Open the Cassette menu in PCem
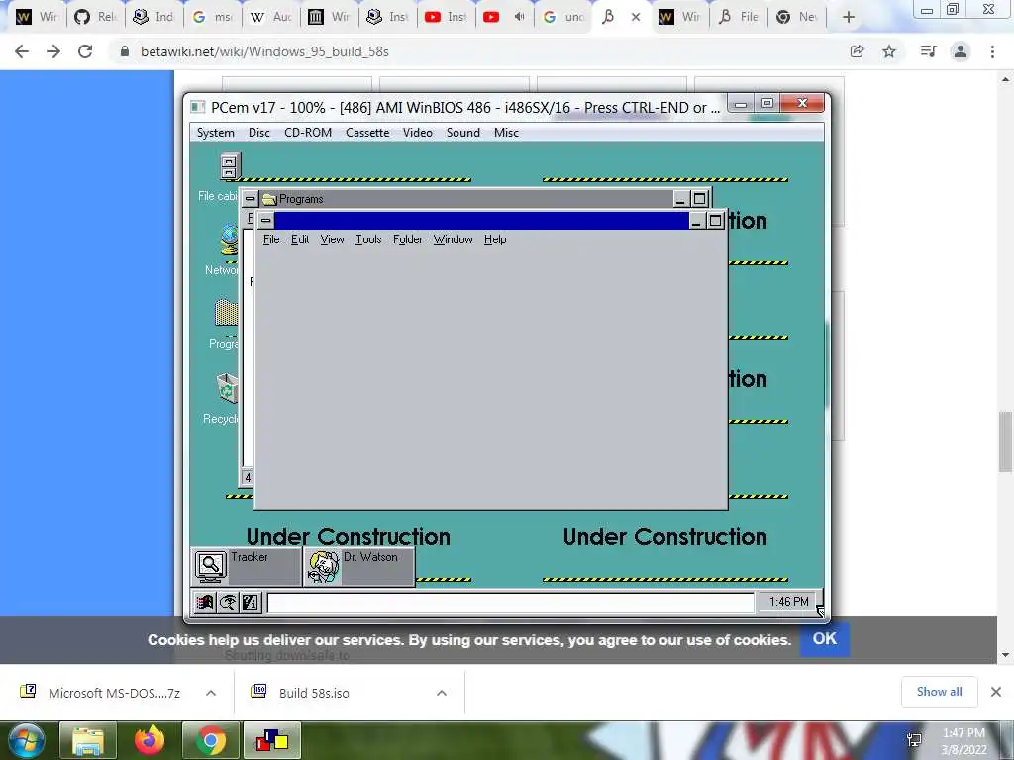The height and width of the screenshot is (760, 1014). 367,133
